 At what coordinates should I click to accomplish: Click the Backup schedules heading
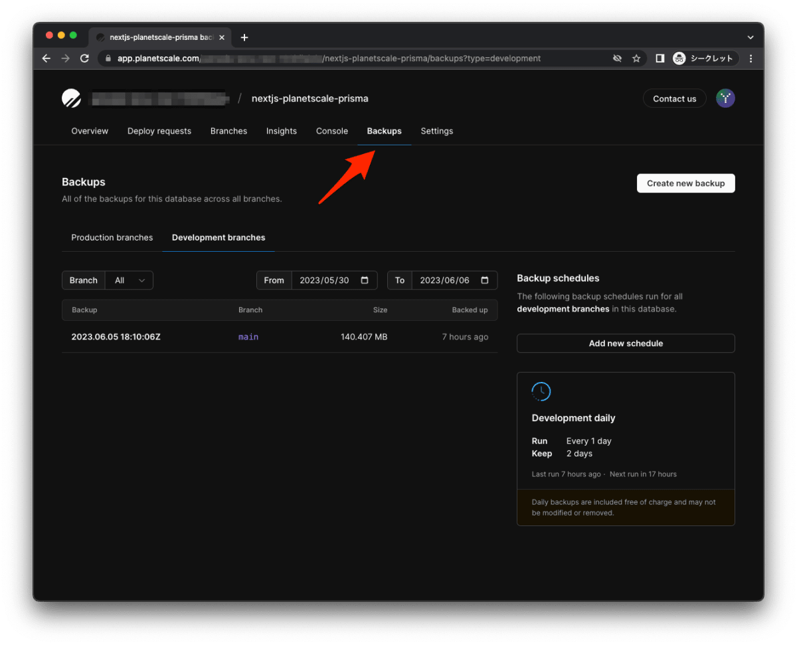tap(558, 278)
